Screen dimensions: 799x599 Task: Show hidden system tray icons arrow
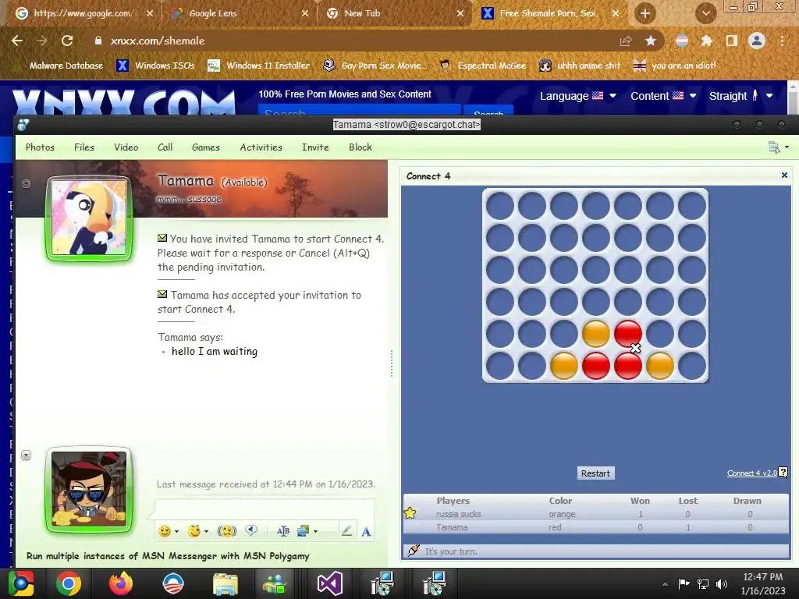click(665, 584)
